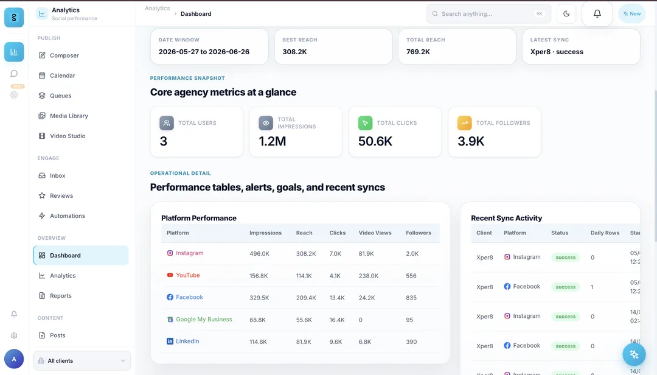The height and width of the screenshot is (375, 657).
Task: Click the sparkle icon inside New button
Action: [x=625, y=14]
